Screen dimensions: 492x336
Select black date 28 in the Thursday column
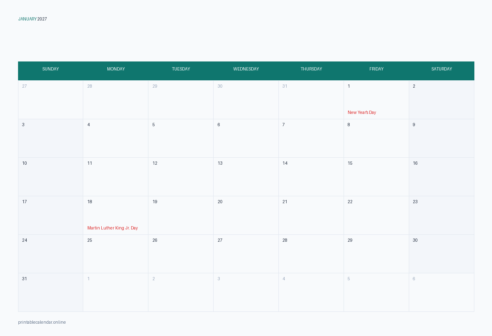pos(285,241)
